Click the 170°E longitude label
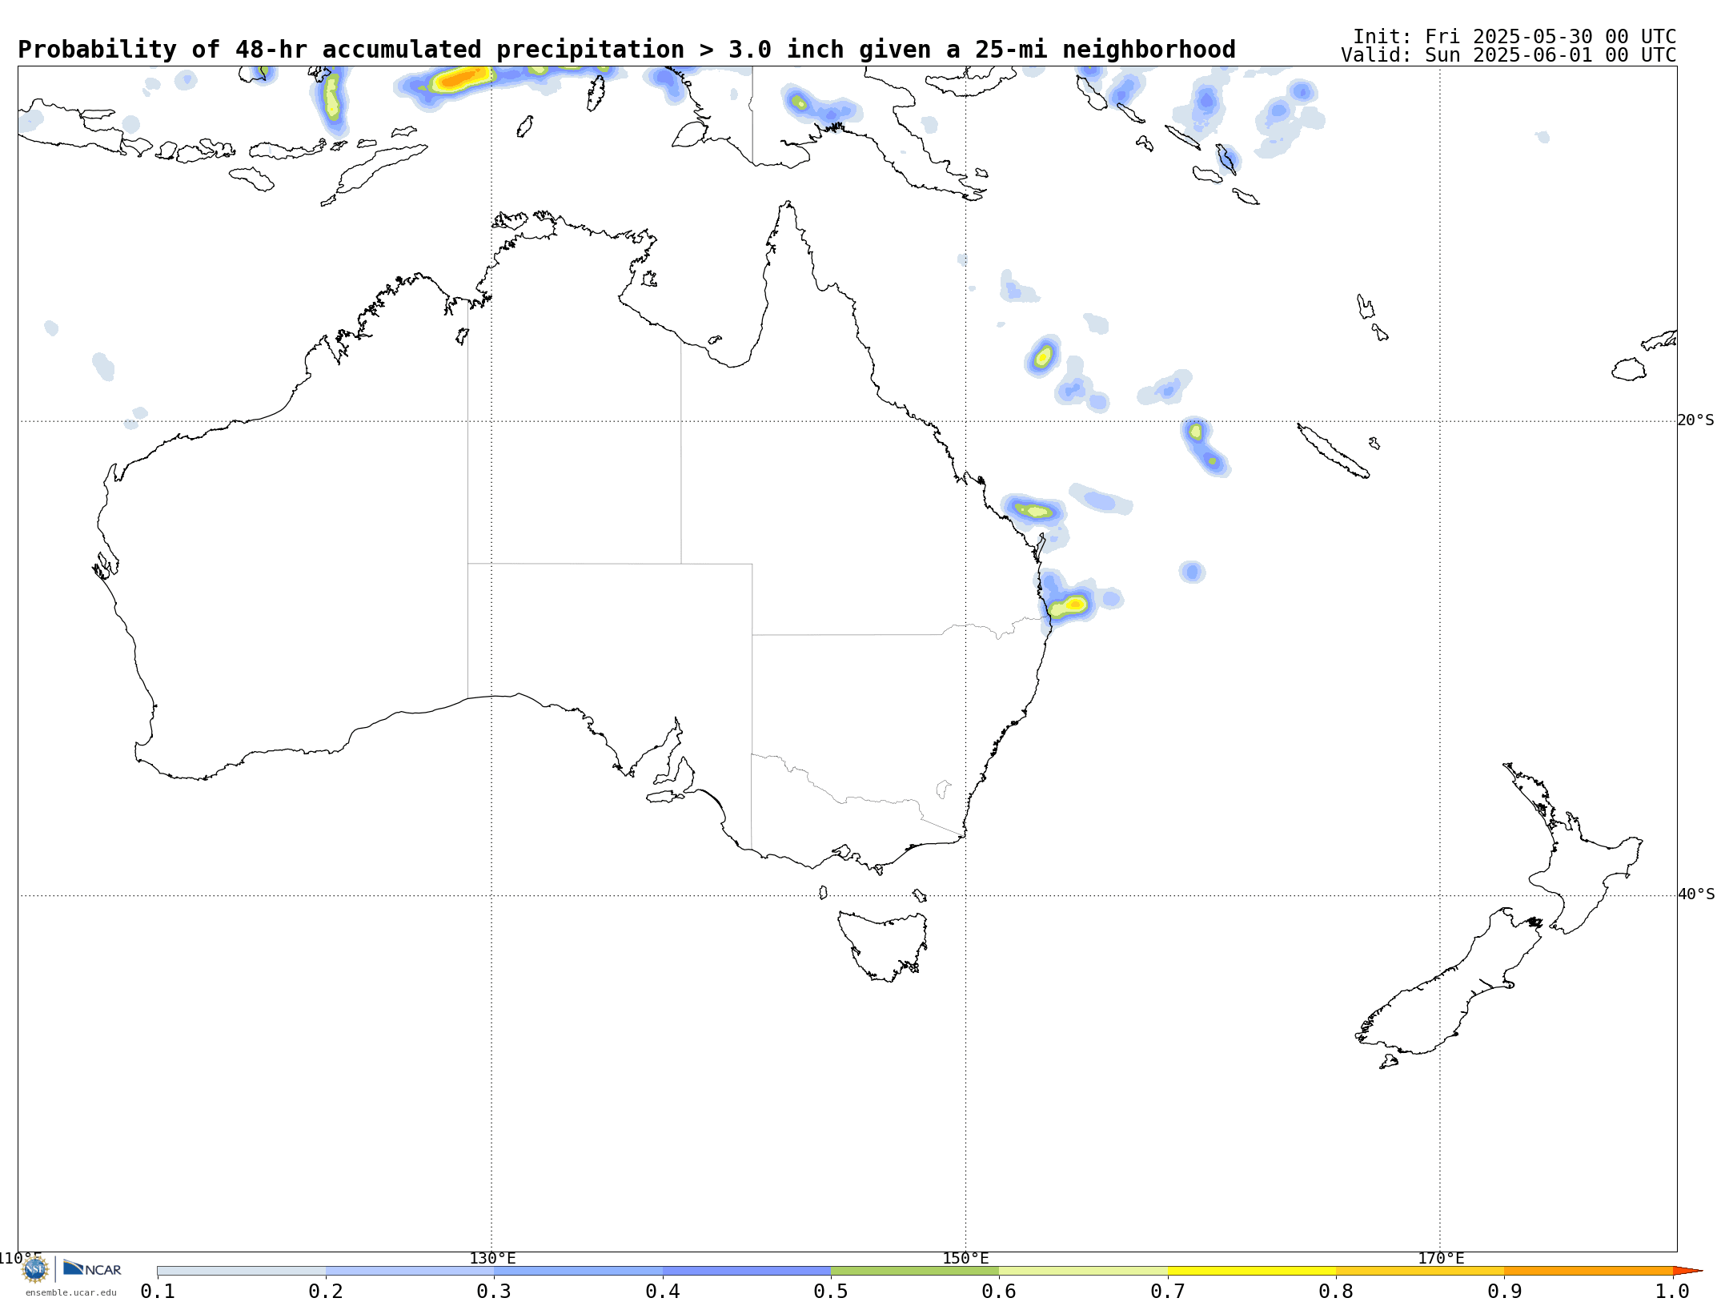 [x=1441, y=1259]
